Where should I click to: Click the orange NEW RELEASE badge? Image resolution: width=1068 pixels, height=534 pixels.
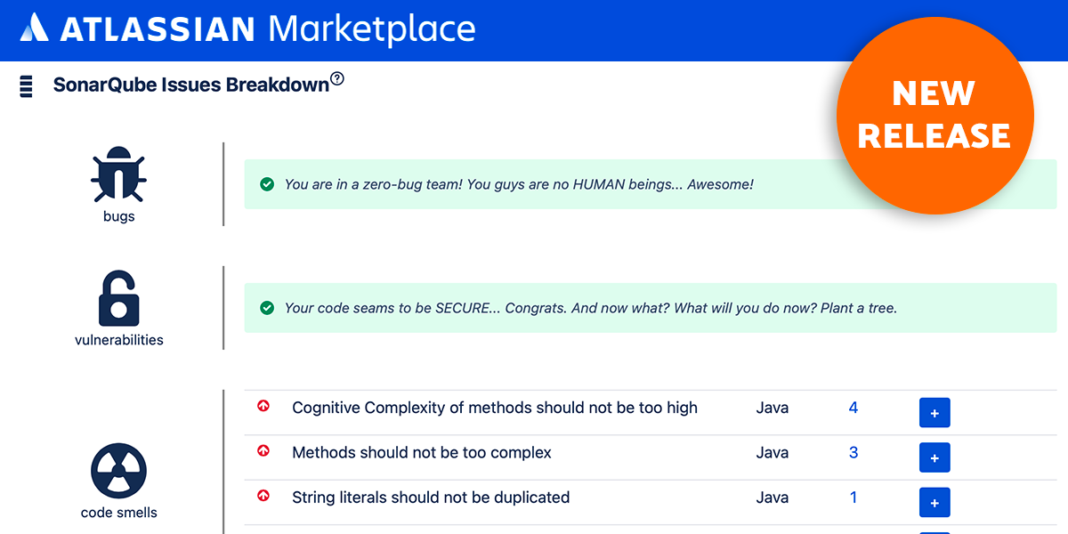point(934,116)
